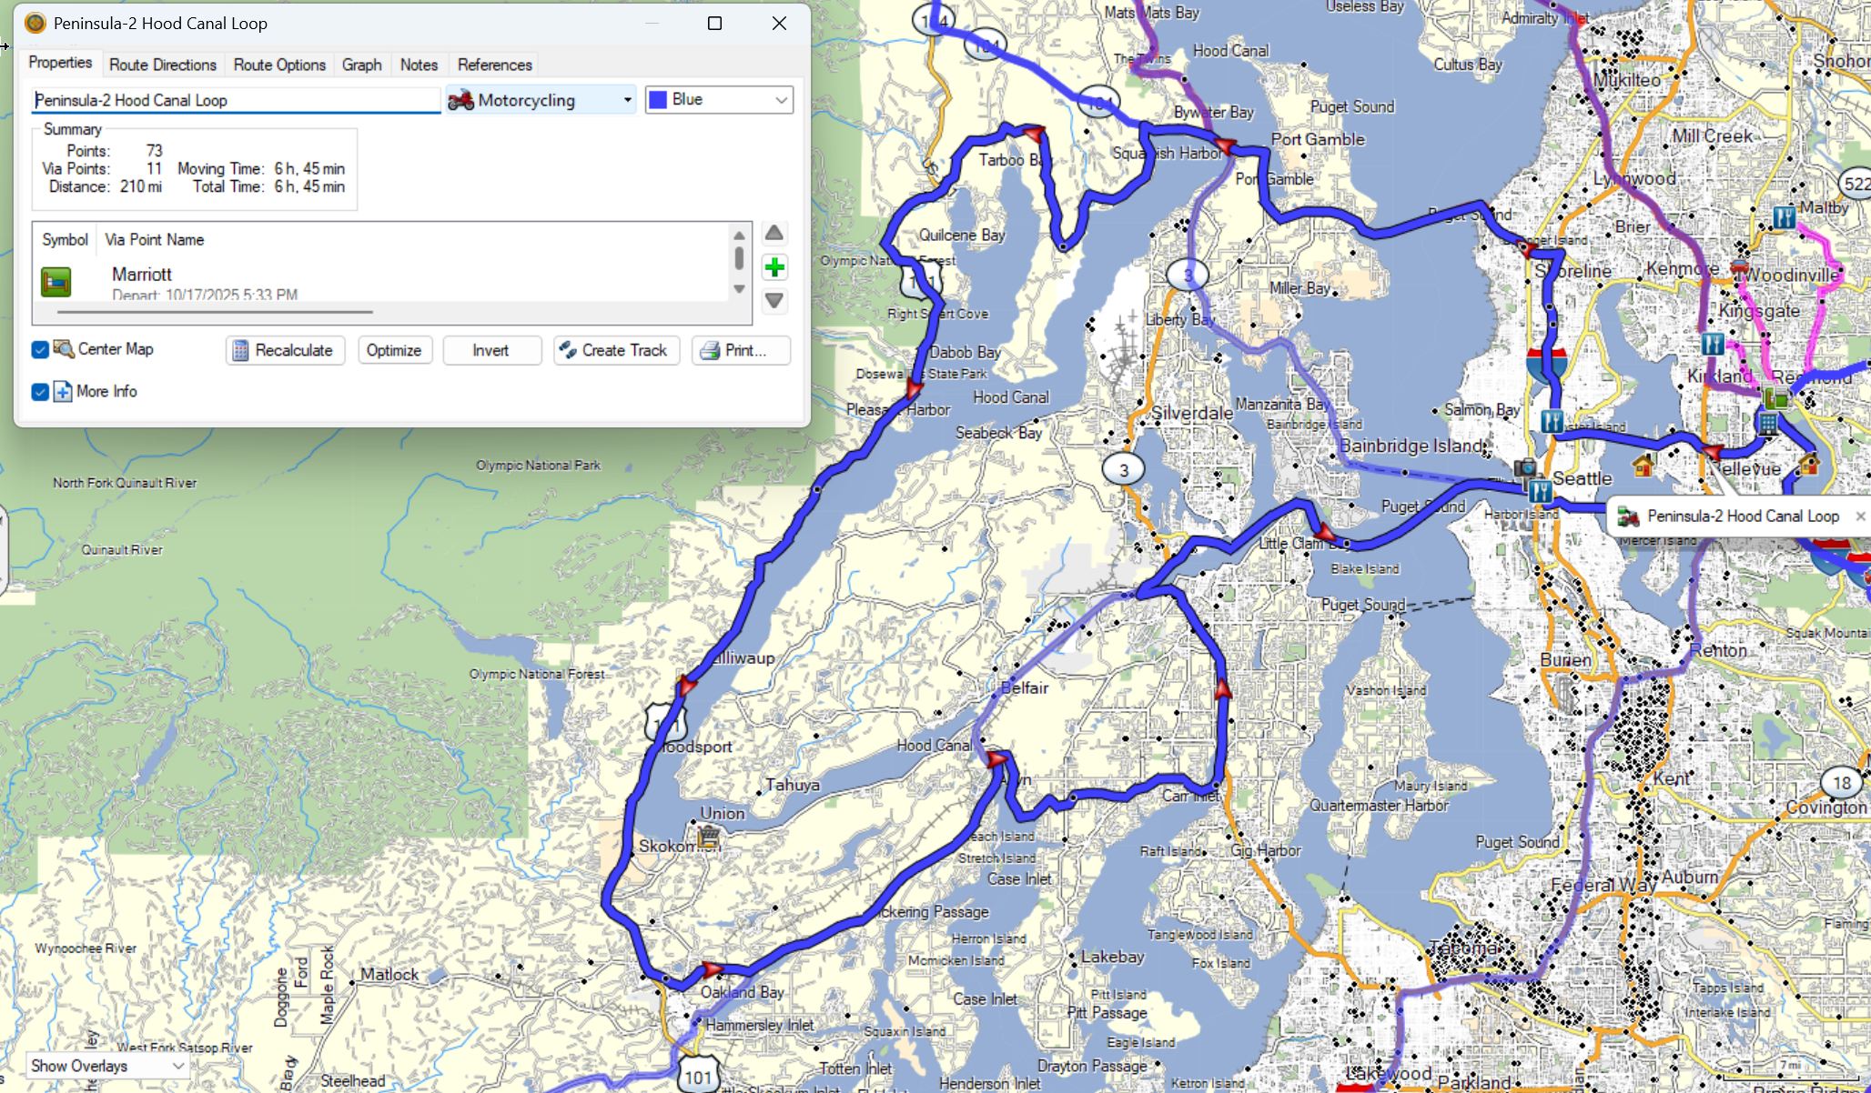The width and height of the screenshot is (1871, 1093).
Task: Switch to the Route Directions tab
Action: point(163,65)
